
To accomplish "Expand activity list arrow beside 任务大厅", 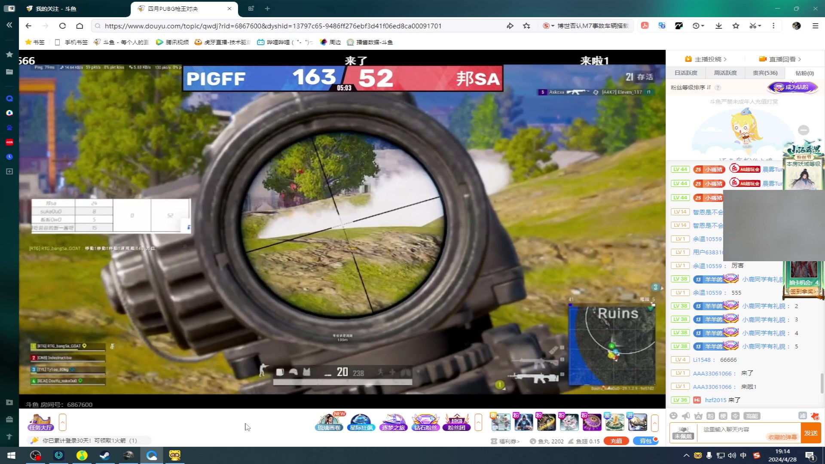I will pos(62,422).
